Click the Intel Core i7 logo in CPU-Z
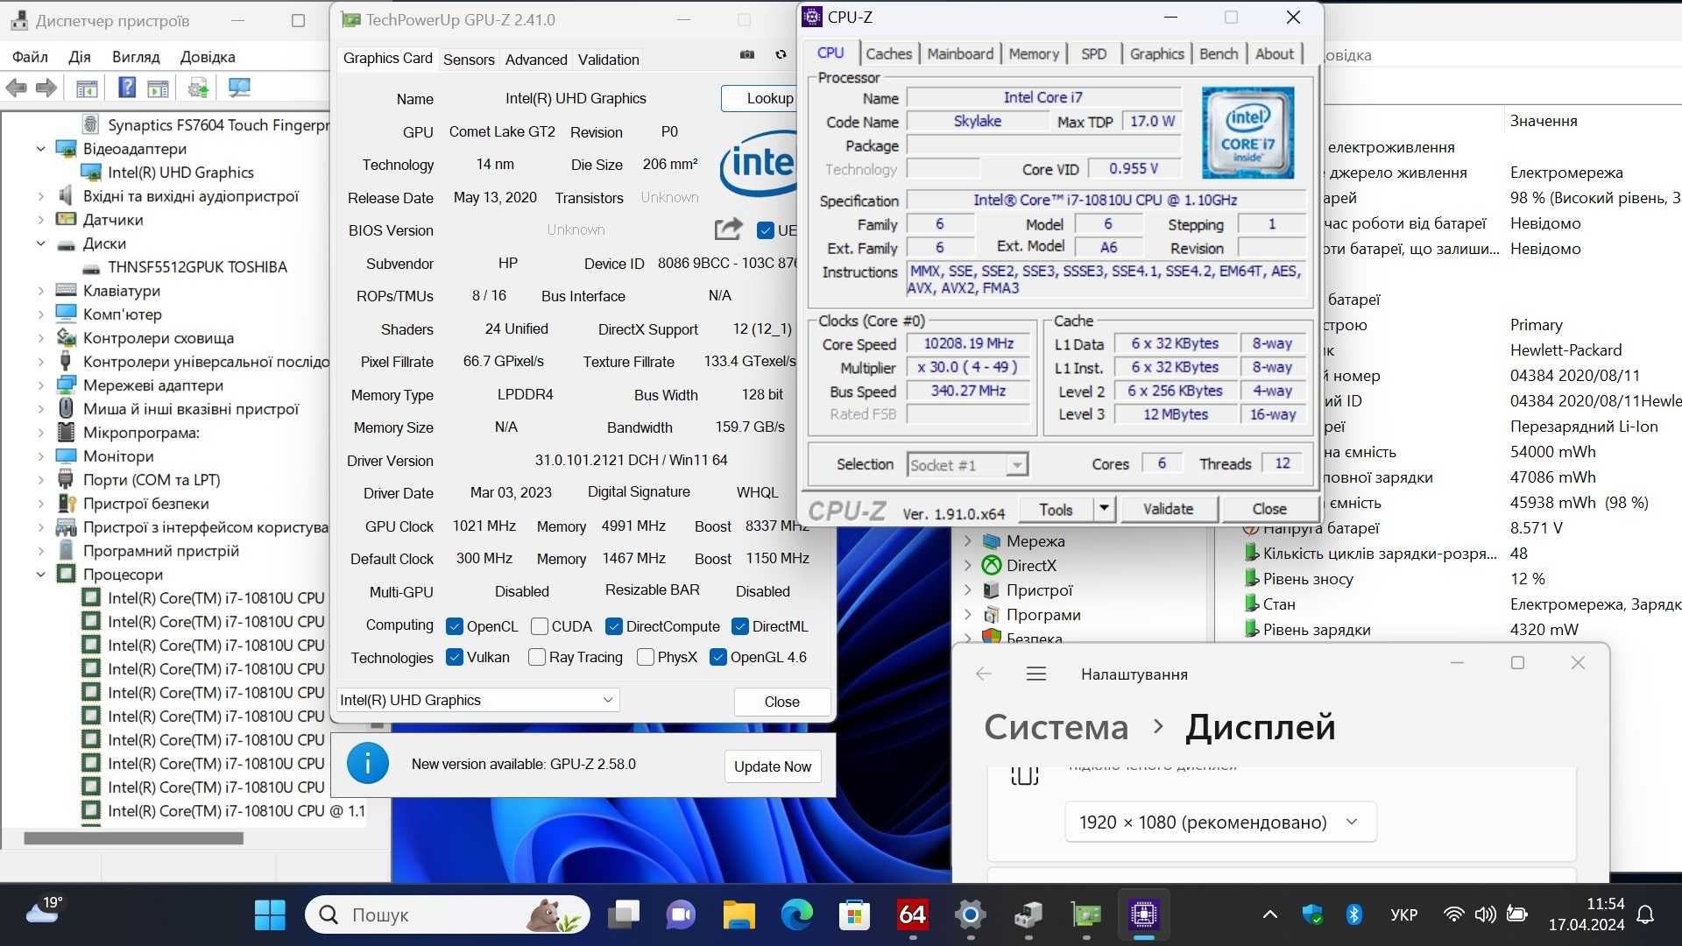1682x946 pixels. point(1247,133)
